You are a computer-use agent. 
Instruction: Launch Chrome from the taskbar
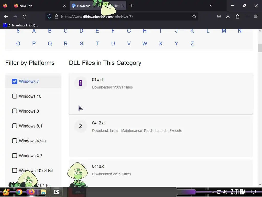[19, 192]
